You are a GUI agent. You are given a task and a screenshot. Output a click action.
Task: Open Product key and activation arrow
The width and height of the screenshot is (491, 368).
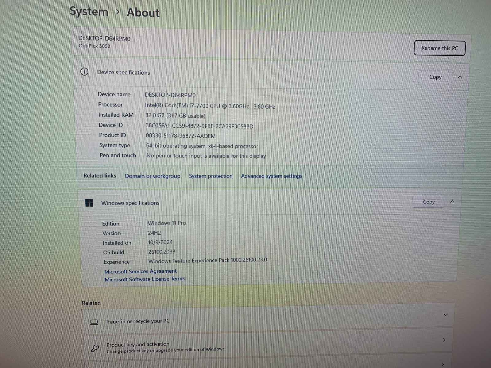(444, 340)
